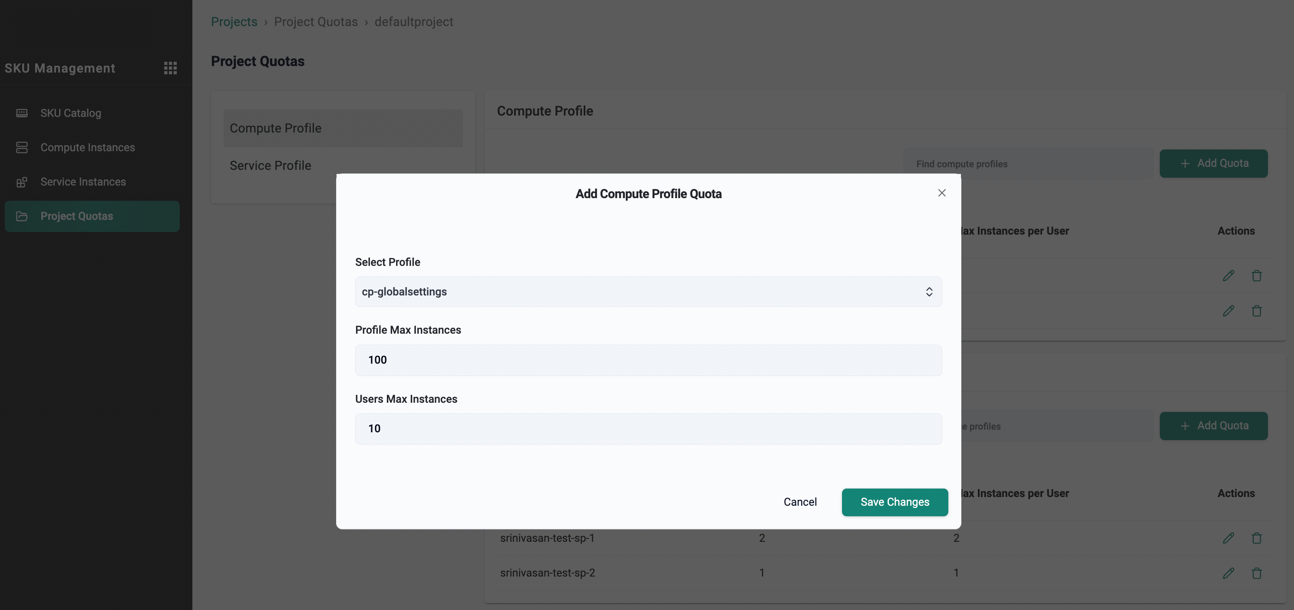Image resolution: width=1294 pixels, height=610 pixels.
Task: Click the Compute Instances sidebar icon
Action: [x=22, y=147]
